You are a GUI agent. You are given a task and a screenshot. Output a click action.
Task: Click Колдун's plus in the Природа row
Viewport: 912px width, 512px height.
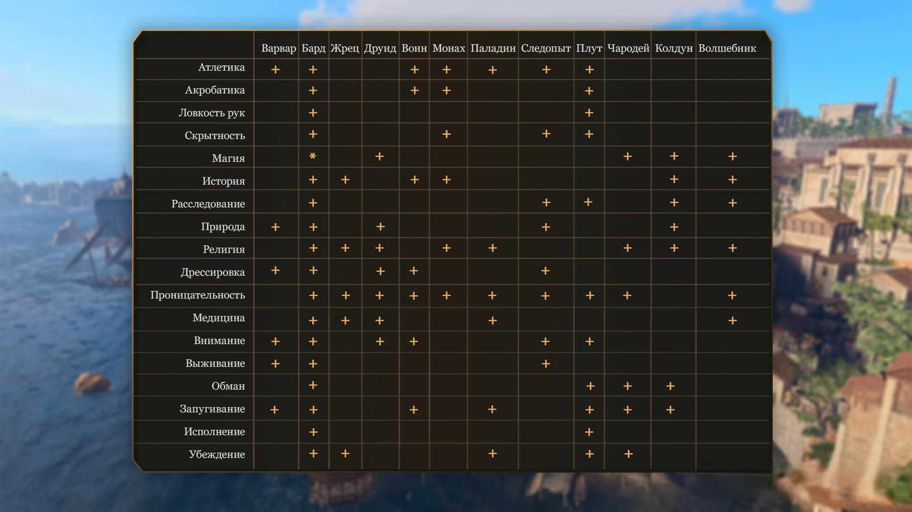tap(674, 227)
